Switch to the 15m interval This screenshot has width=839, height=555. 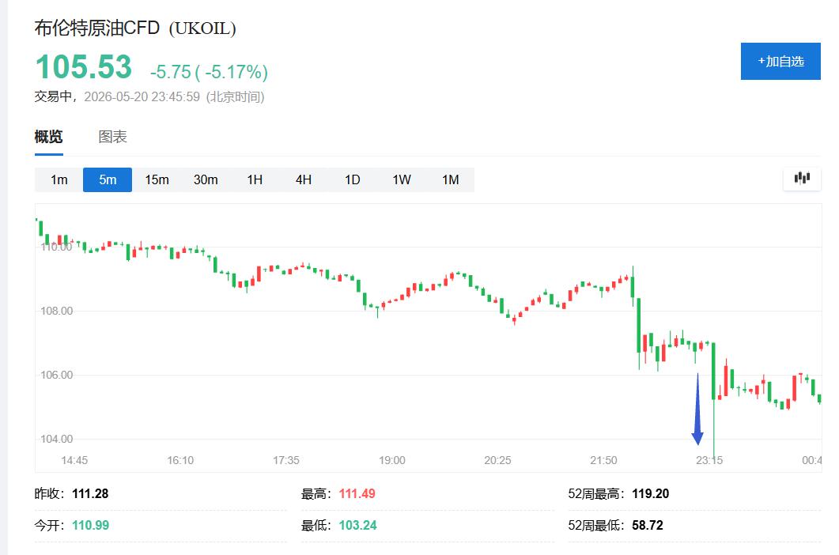pos(157,179)
